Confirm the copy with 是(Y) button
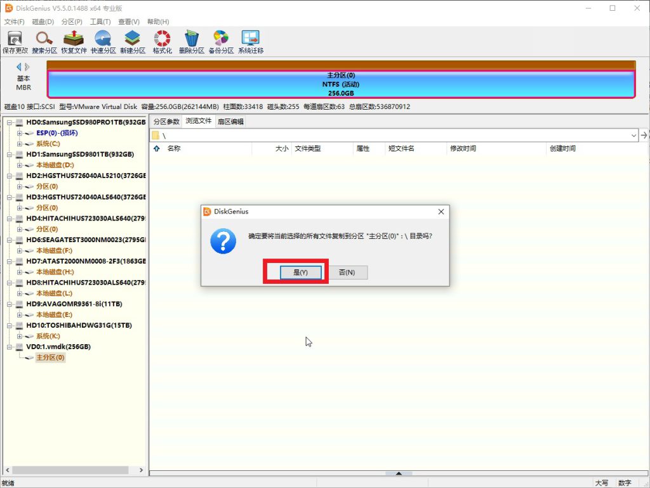Image resolution: width=650 pixels, height=488 pixels. 301,272
